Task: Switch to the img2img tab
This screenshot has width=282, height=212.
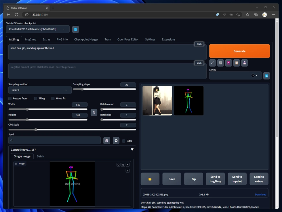Action: (x=31, y=39)
